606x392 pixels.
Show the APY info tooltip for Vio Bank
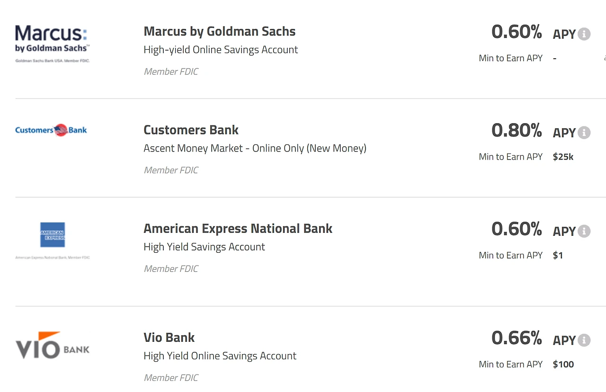(x=584, y=340)
